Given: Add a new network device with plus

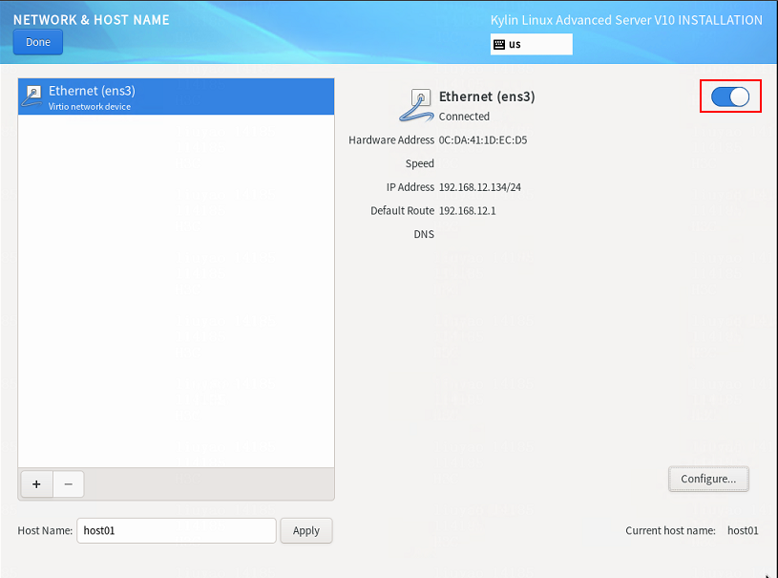Looking at the screenshot, I should click(36, 483).
